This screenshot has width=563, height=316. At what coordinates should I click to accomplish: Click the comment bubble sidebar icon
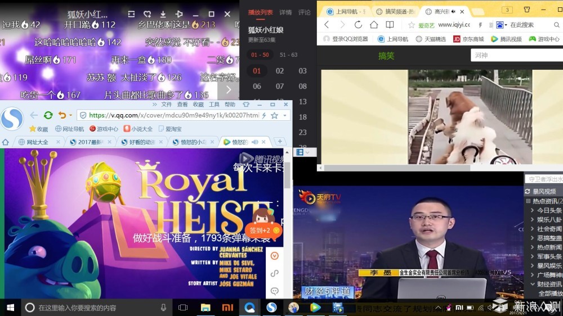click(275, 291)
